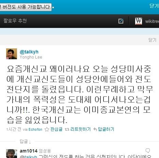Screen dimensions: 159x158
Task: Click the reply arrow icon
Action: point(95,129)
